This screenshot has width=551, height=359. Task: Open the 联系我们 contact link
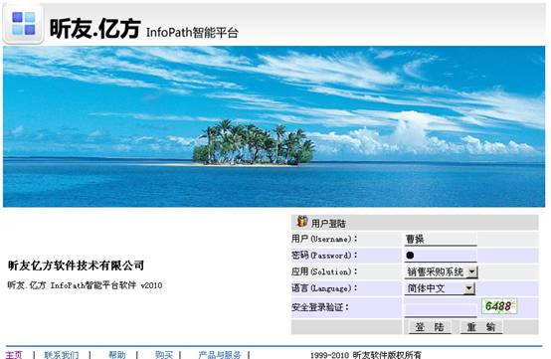62,355
